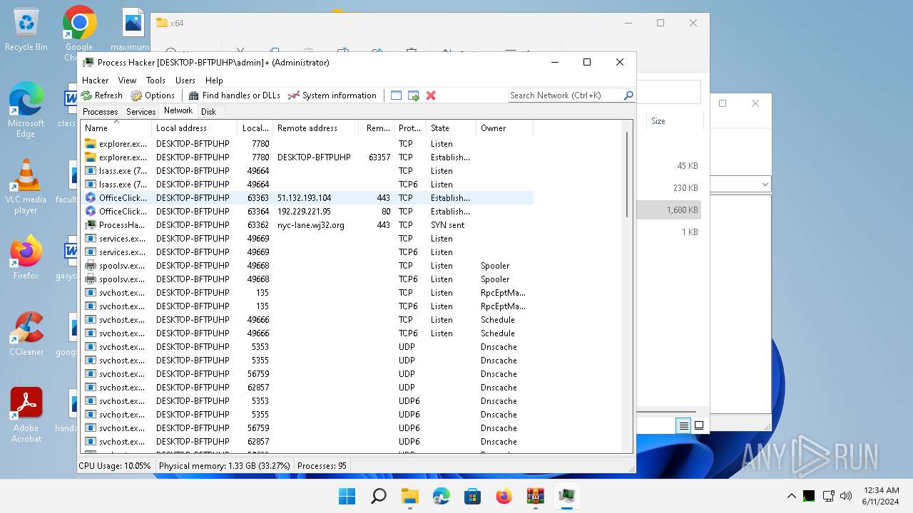Click CPU Usage in the status bar

pyautogui.click(x=115, y=466)
